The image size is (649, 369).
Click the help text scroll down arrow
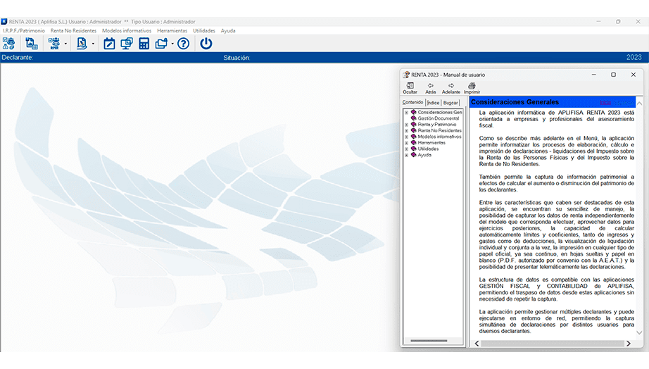[639, 332]
